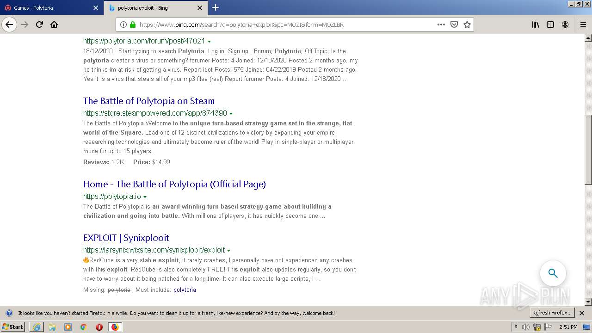Open a new browser tab

point(216,7)
